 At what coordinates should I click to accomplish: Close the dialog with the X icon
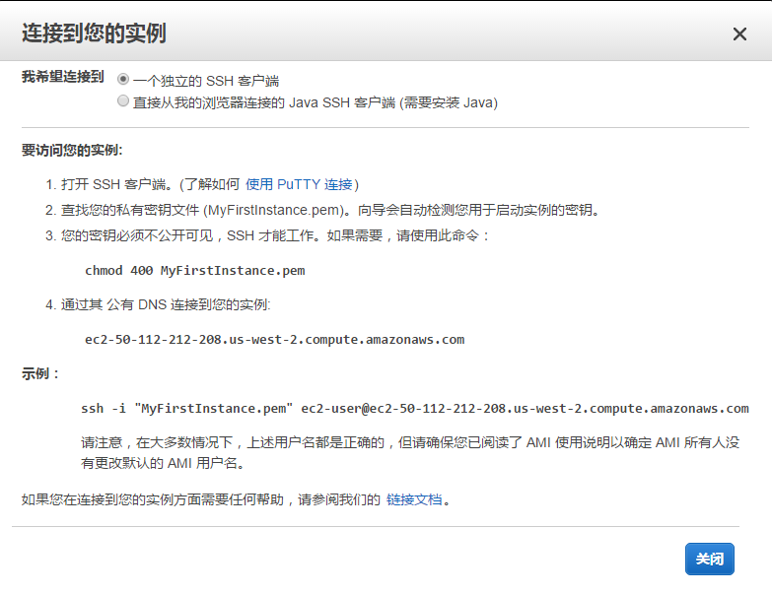coord(739,33)
